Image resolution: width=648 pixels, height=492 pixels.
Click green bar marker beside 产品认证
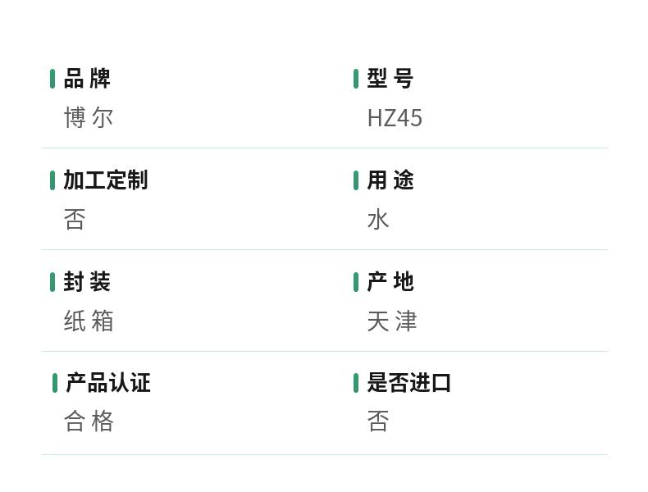55,383
